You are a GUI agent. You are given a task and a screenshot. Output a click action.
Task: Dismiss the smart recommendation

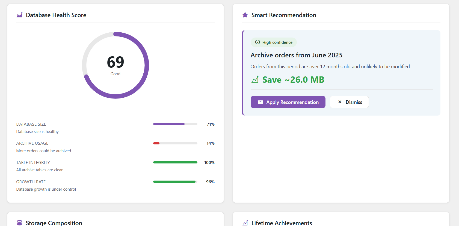point(349,102)
